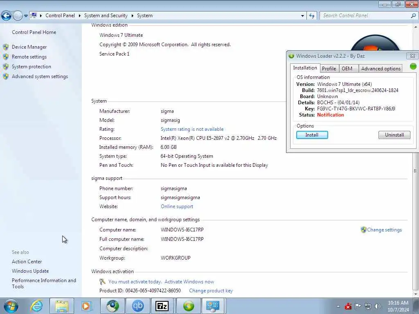
Task: Open 7-Zip from taskbar
Action: click(x=162, y=306)
